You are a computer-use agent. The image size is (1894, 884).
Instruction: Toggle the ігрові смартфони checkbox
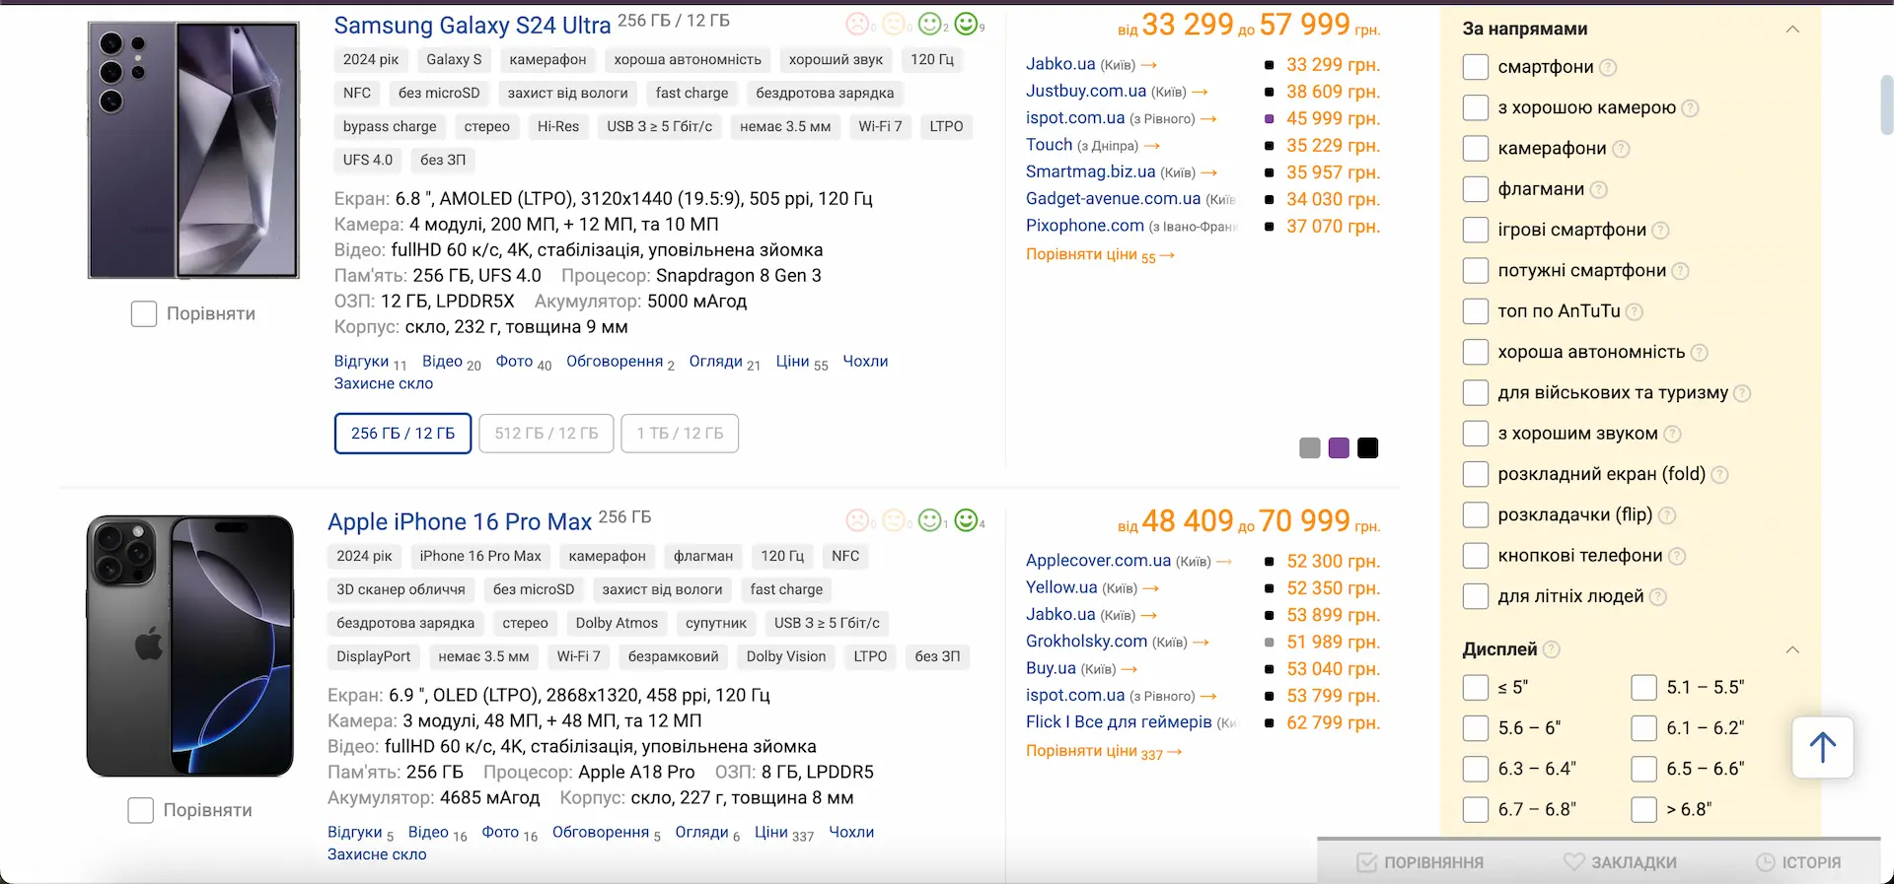(1476, 230)
